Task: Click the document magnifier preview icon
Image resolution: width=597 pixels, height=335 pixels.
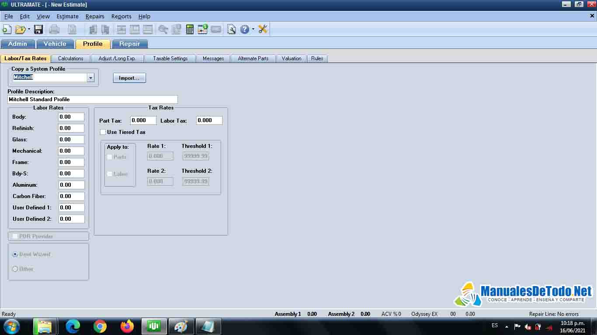Action: [x=232, y=29]
